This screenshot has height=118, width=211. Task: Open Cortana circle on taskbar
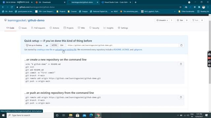(57, 115)
